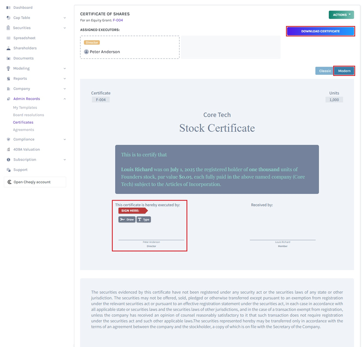362x347 pixels.
Task: Click the Download Certificate button
Action: (320, 31)
